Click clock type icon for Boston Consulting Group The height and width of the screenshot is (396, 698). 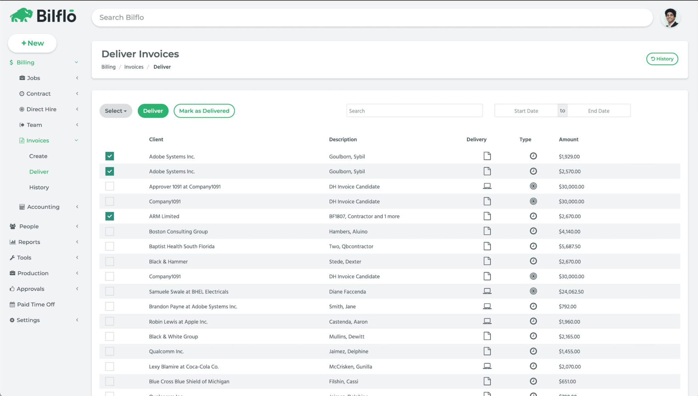[x=533, y=231]
